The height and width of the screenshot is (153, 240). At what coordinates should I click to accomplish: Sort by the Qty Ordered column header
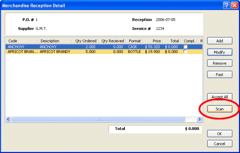tap(85, 41)
